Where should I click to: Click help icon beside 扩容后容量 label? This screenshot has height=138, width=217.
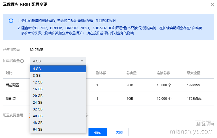tap(22, 61)
